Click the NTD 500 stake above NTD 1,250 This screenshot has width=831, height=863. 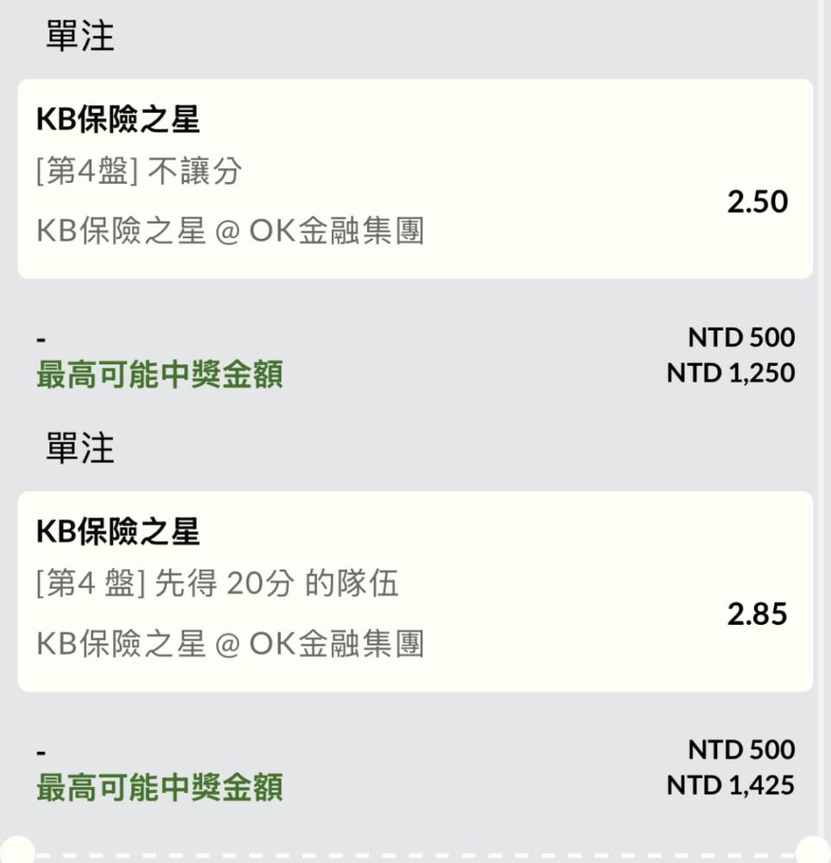point(741,337)
